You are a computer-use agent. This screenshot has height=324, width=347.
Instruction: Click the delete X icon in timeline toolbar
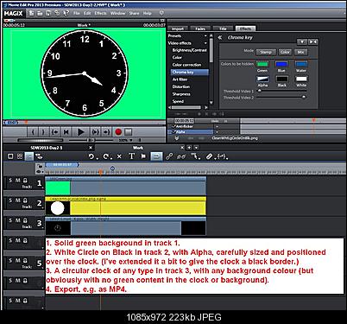coord(119,156)
